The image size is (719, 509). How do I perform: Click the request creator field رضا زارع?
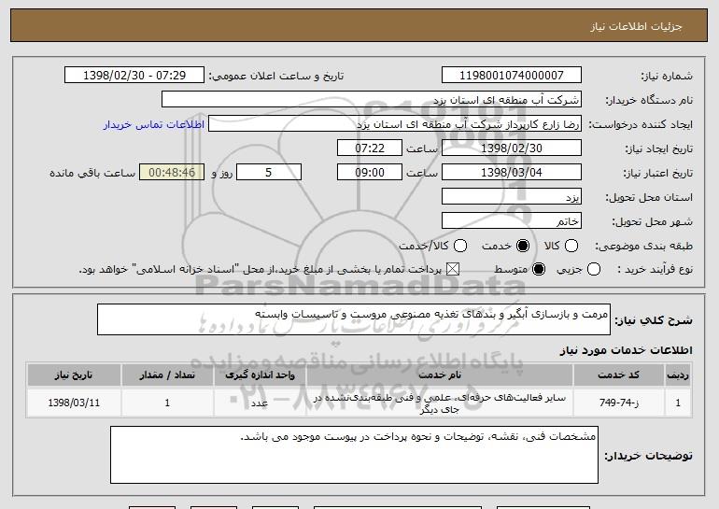[x=395, y=124]
